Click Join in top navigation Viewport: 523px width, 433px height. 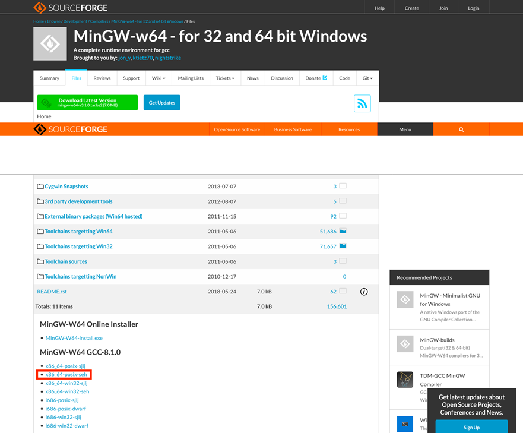(x=443, y=8)
